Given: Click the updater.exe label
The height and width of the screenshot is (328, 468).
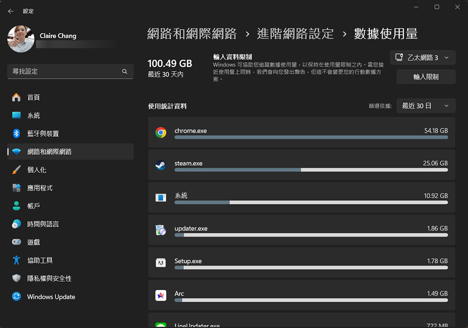Looking at the screenshot, I should point(191,228).
